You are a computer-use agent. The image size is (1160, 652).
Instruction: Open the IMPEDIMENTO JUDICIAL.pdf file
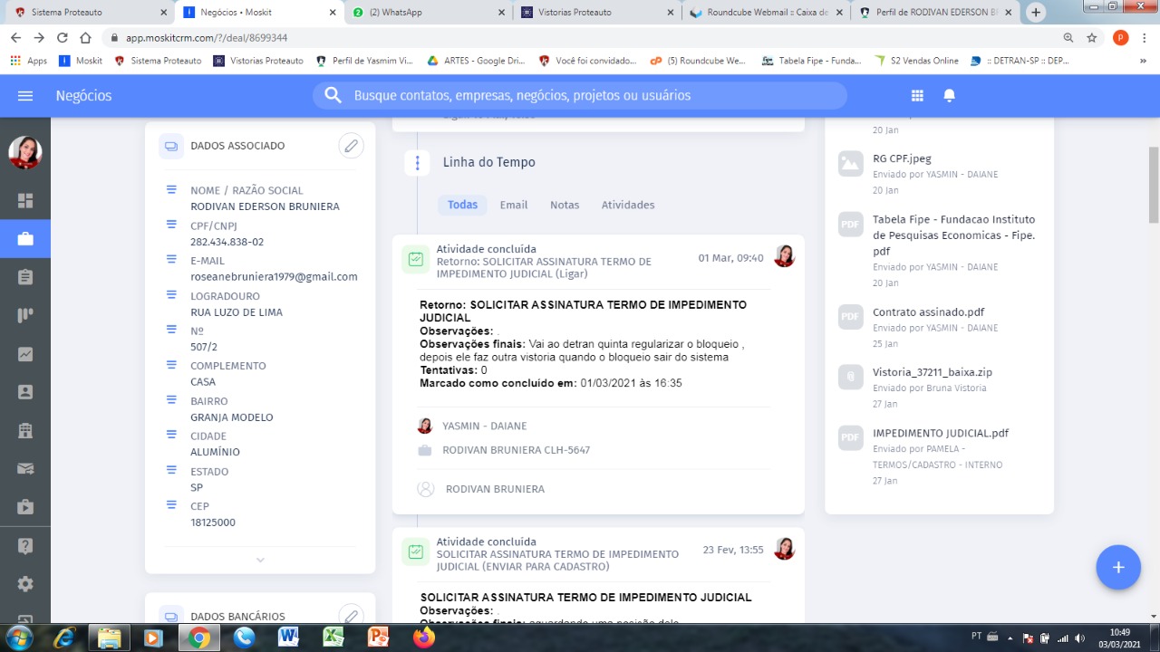[x=940, y=433]
